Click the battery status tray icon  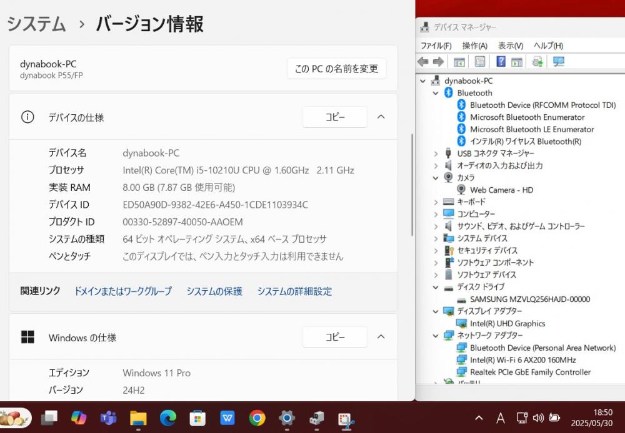[x=554, y=417]
